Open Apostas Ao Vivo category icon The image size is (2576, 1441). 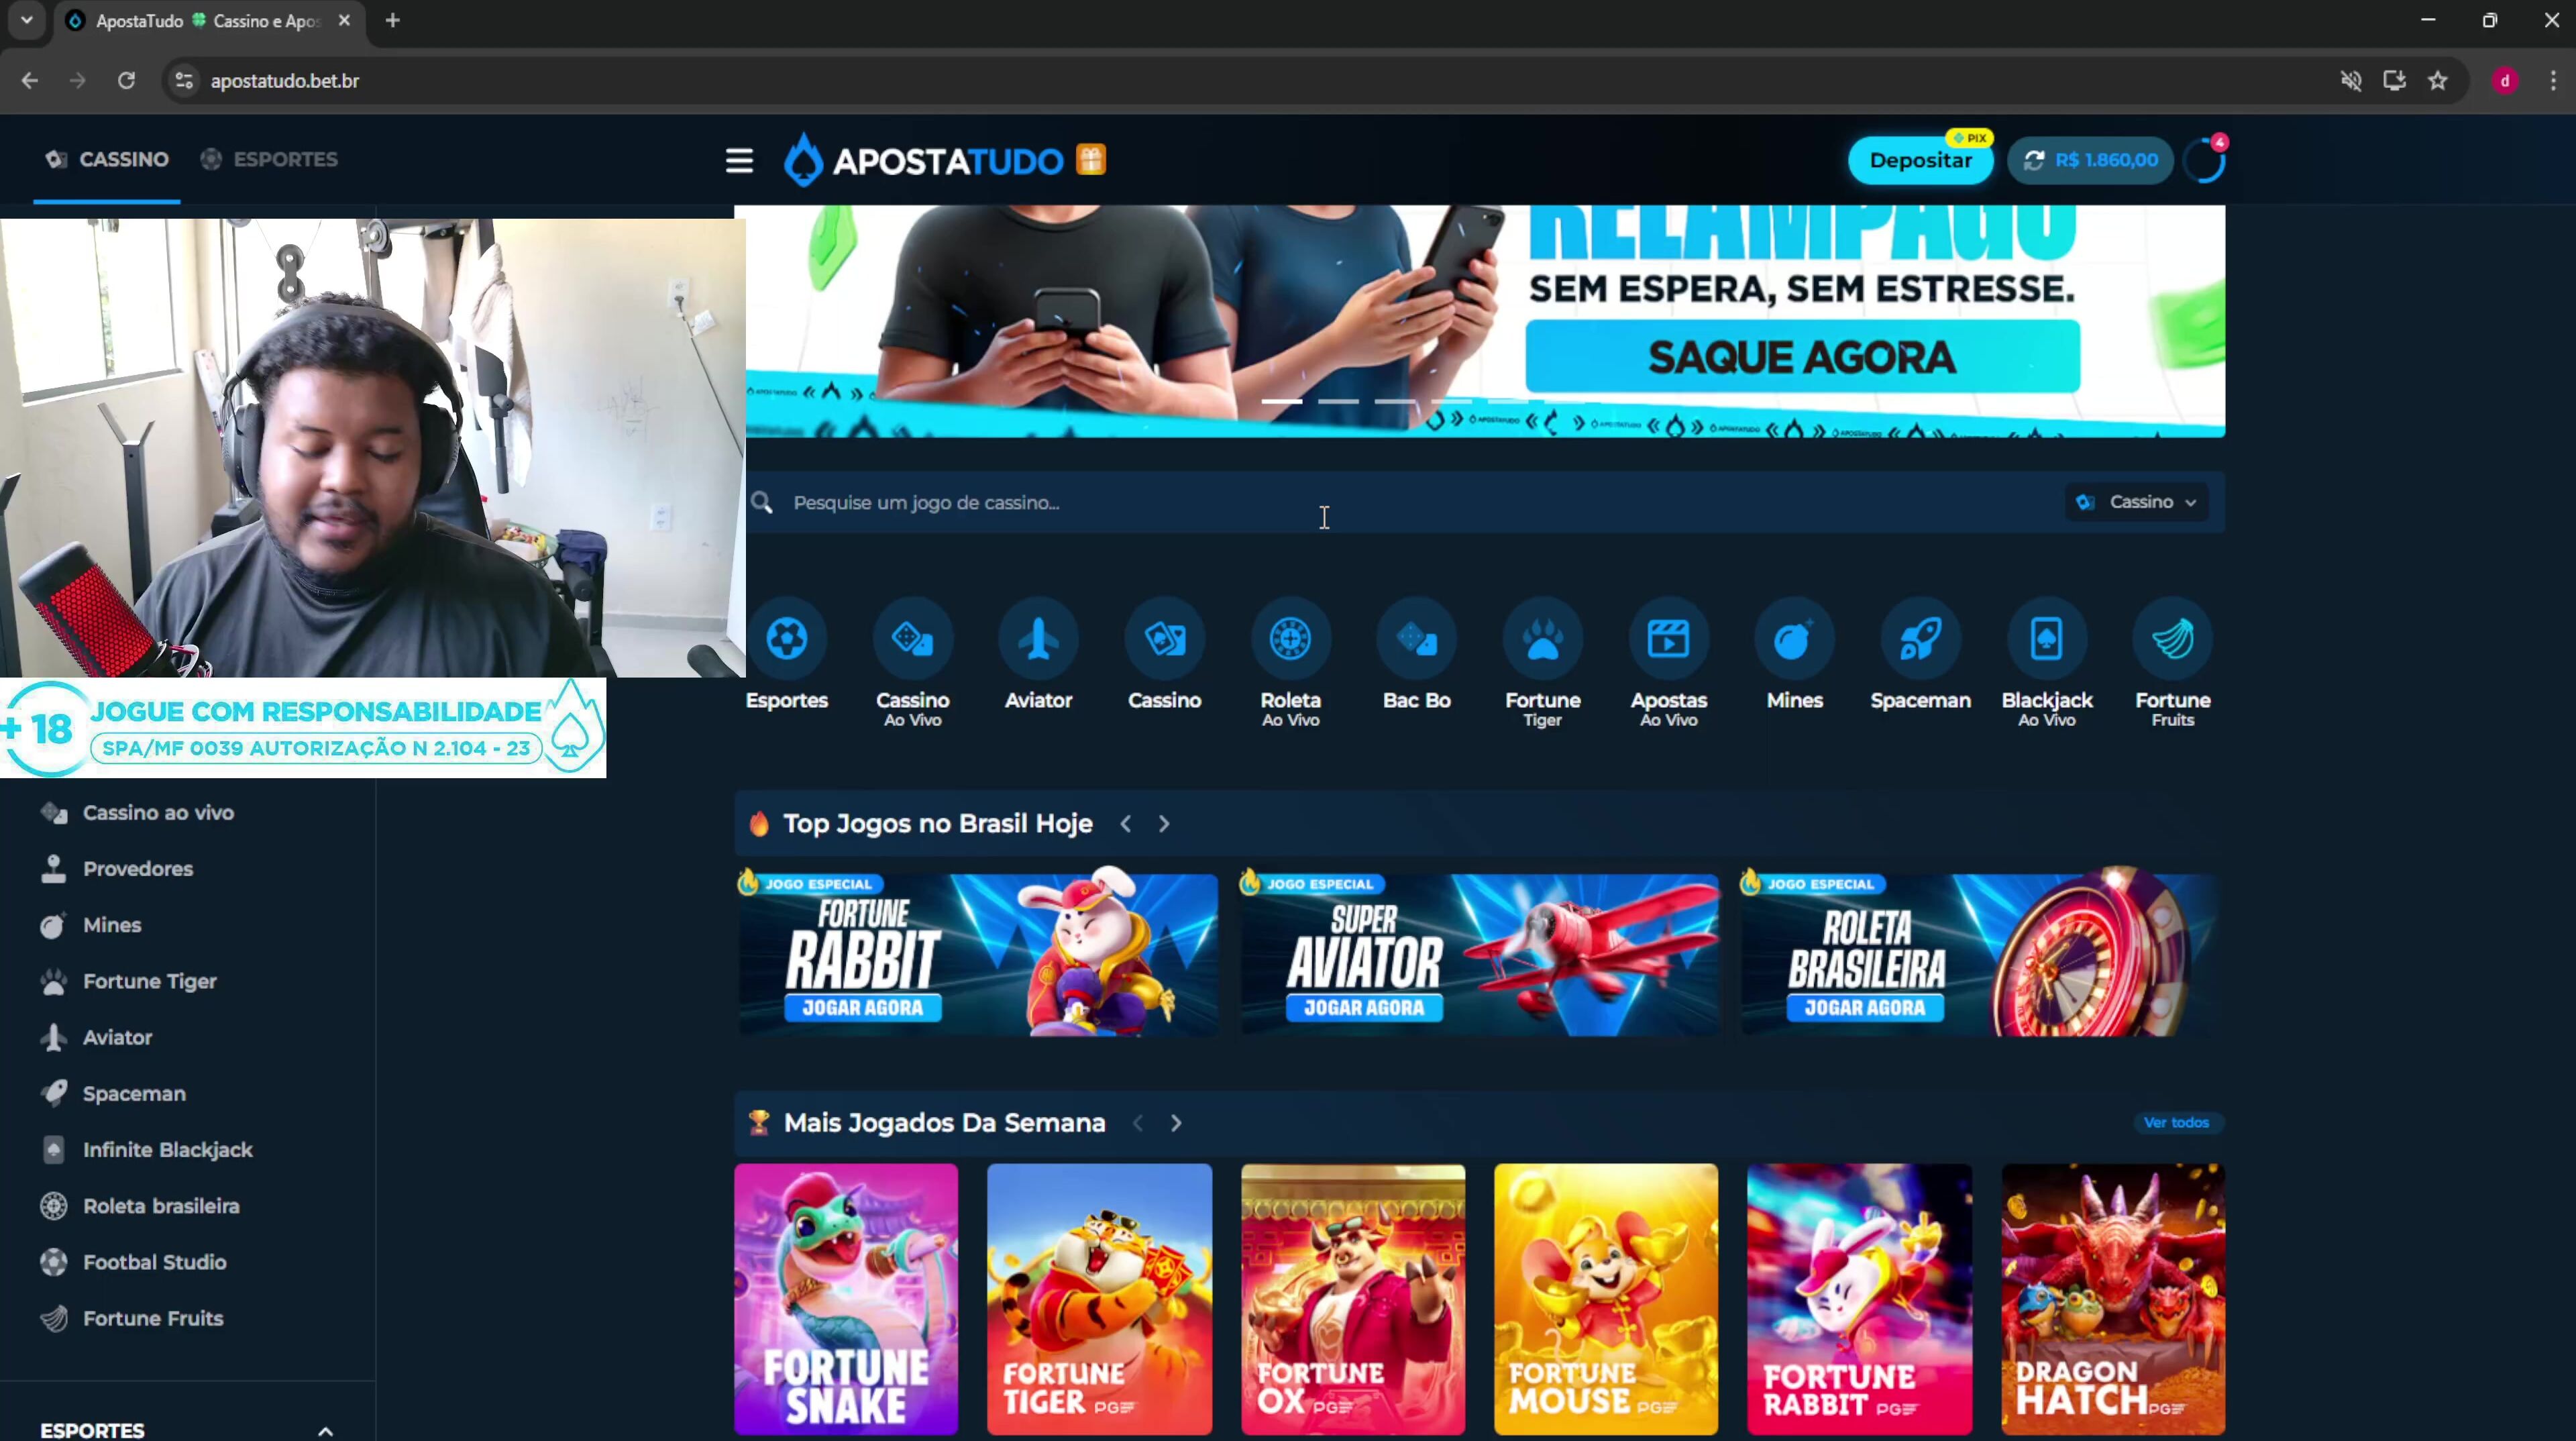click(x=1669, y=639)
